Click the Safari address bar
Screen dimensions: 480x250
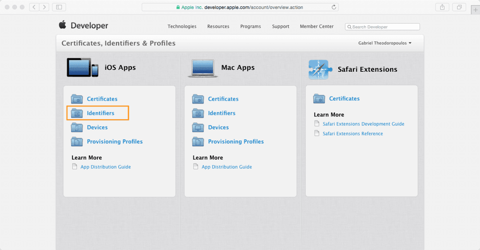pos(240,7)
